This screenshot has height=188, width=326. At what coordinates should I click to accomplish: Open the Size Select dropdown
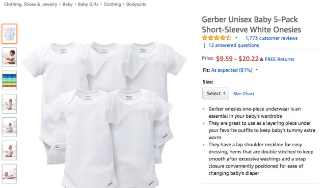(x=215, y=93)
